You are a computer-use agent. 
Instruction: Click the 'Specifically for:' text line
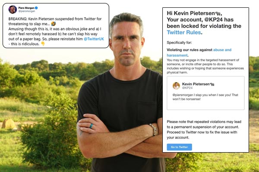(179, 43)
